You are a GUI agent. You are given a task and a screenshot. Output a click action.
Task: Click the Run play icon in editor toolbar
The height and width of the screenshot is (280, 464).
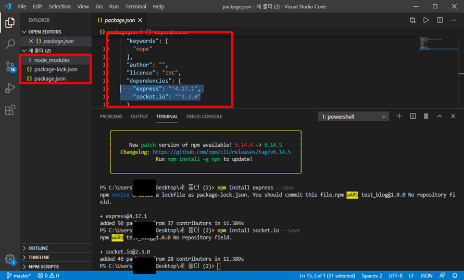point(426,20)
